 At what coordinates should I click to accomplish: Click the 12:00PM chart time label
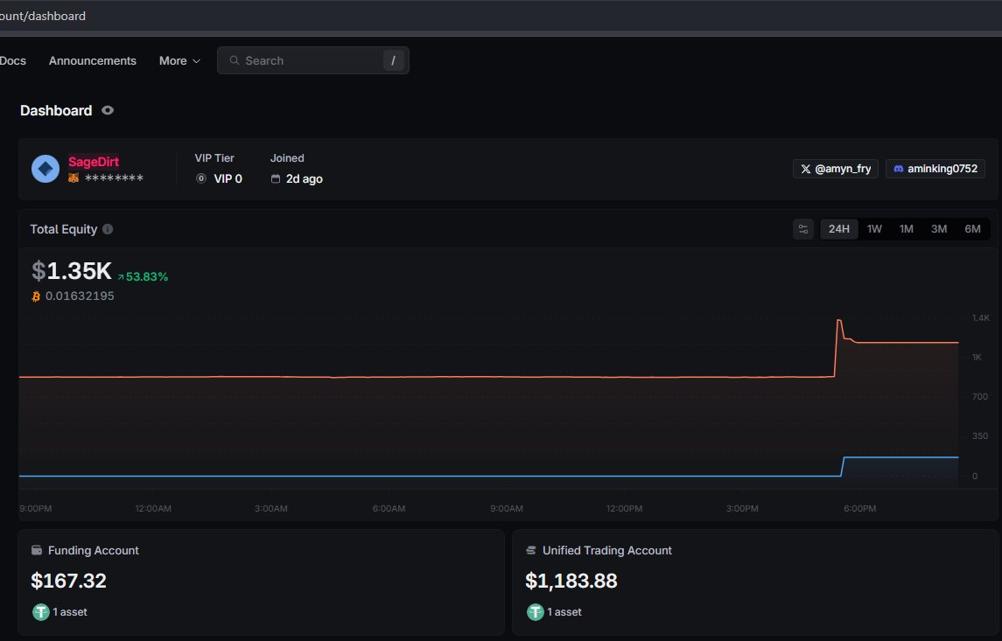(624, 509)
